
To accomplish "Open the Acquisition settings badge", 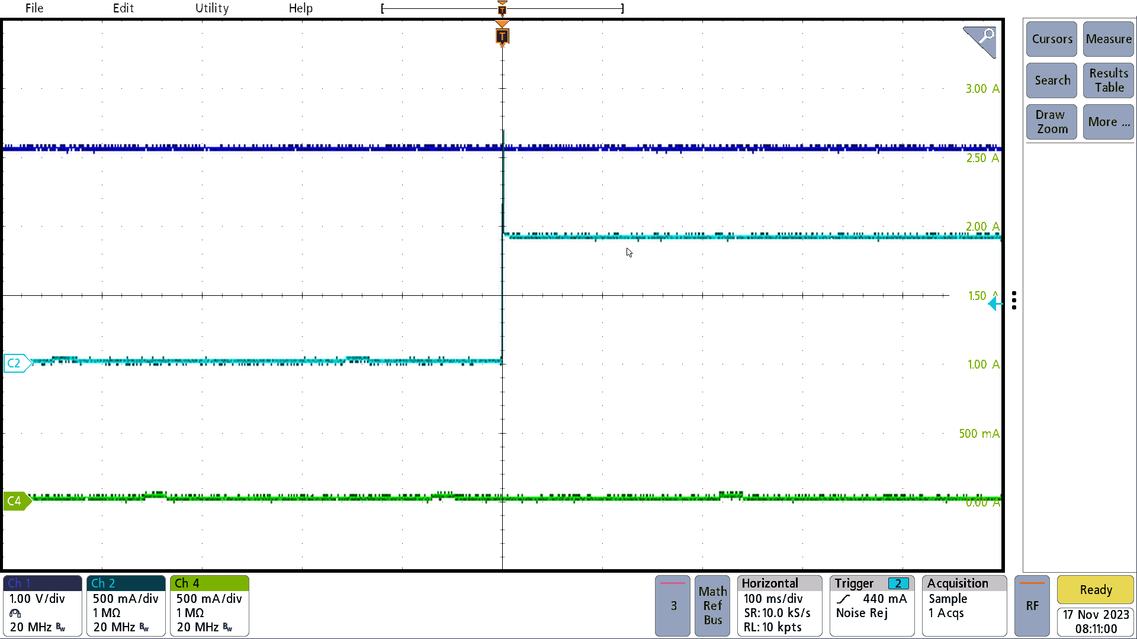I will (x=965, y=606).
